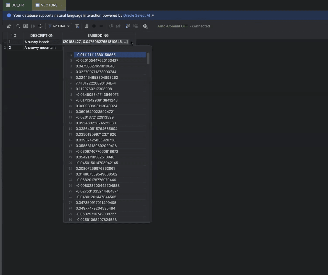328x275 pixels.
Task: Open the table settings gear icon
Action: [x=145, y=26]
